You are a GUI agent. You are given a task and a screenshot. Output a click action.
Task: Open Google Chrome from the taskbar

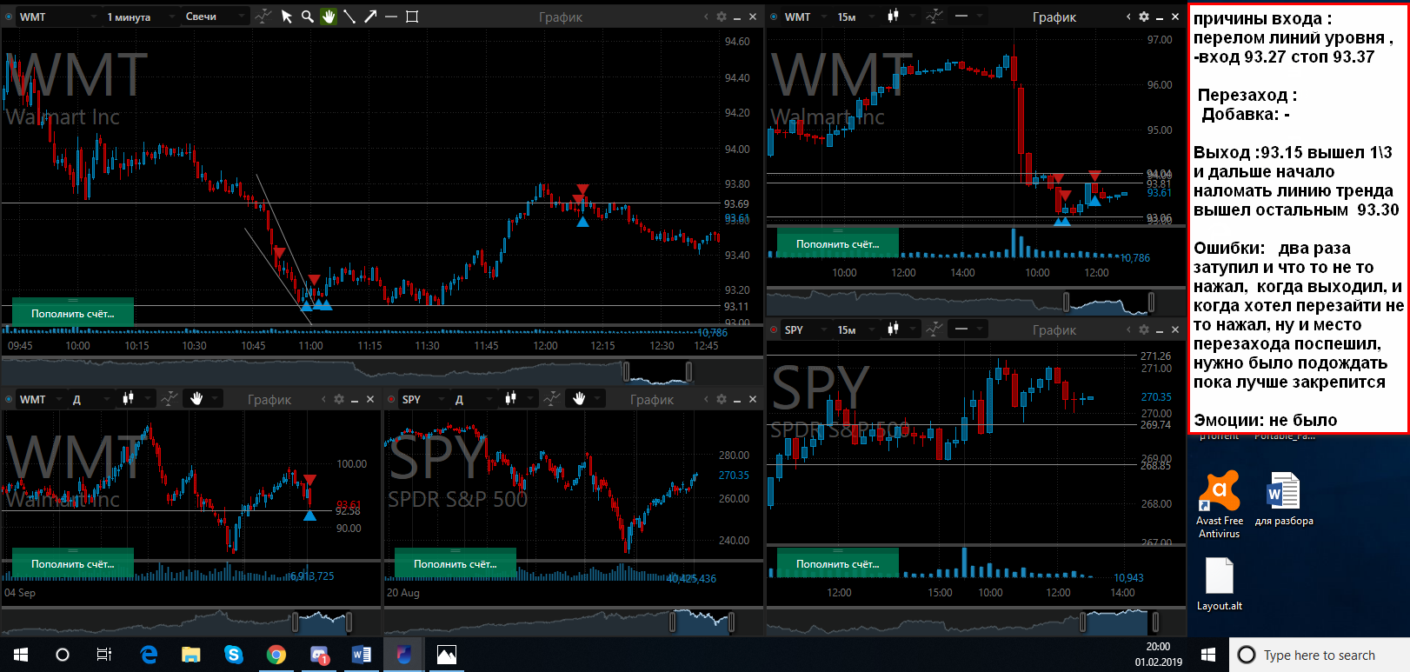(x=276, y=655)
